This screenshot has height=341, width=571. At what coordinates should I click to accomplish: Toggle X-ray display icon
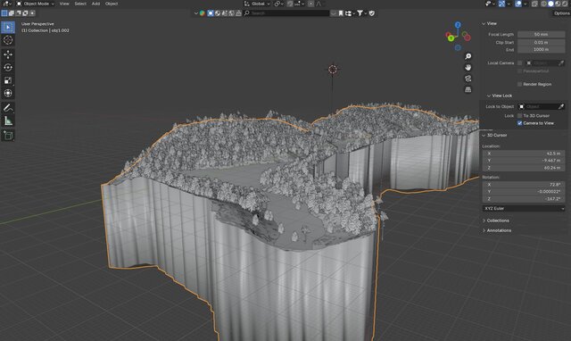pyautogui.click(x=534, y=4)
